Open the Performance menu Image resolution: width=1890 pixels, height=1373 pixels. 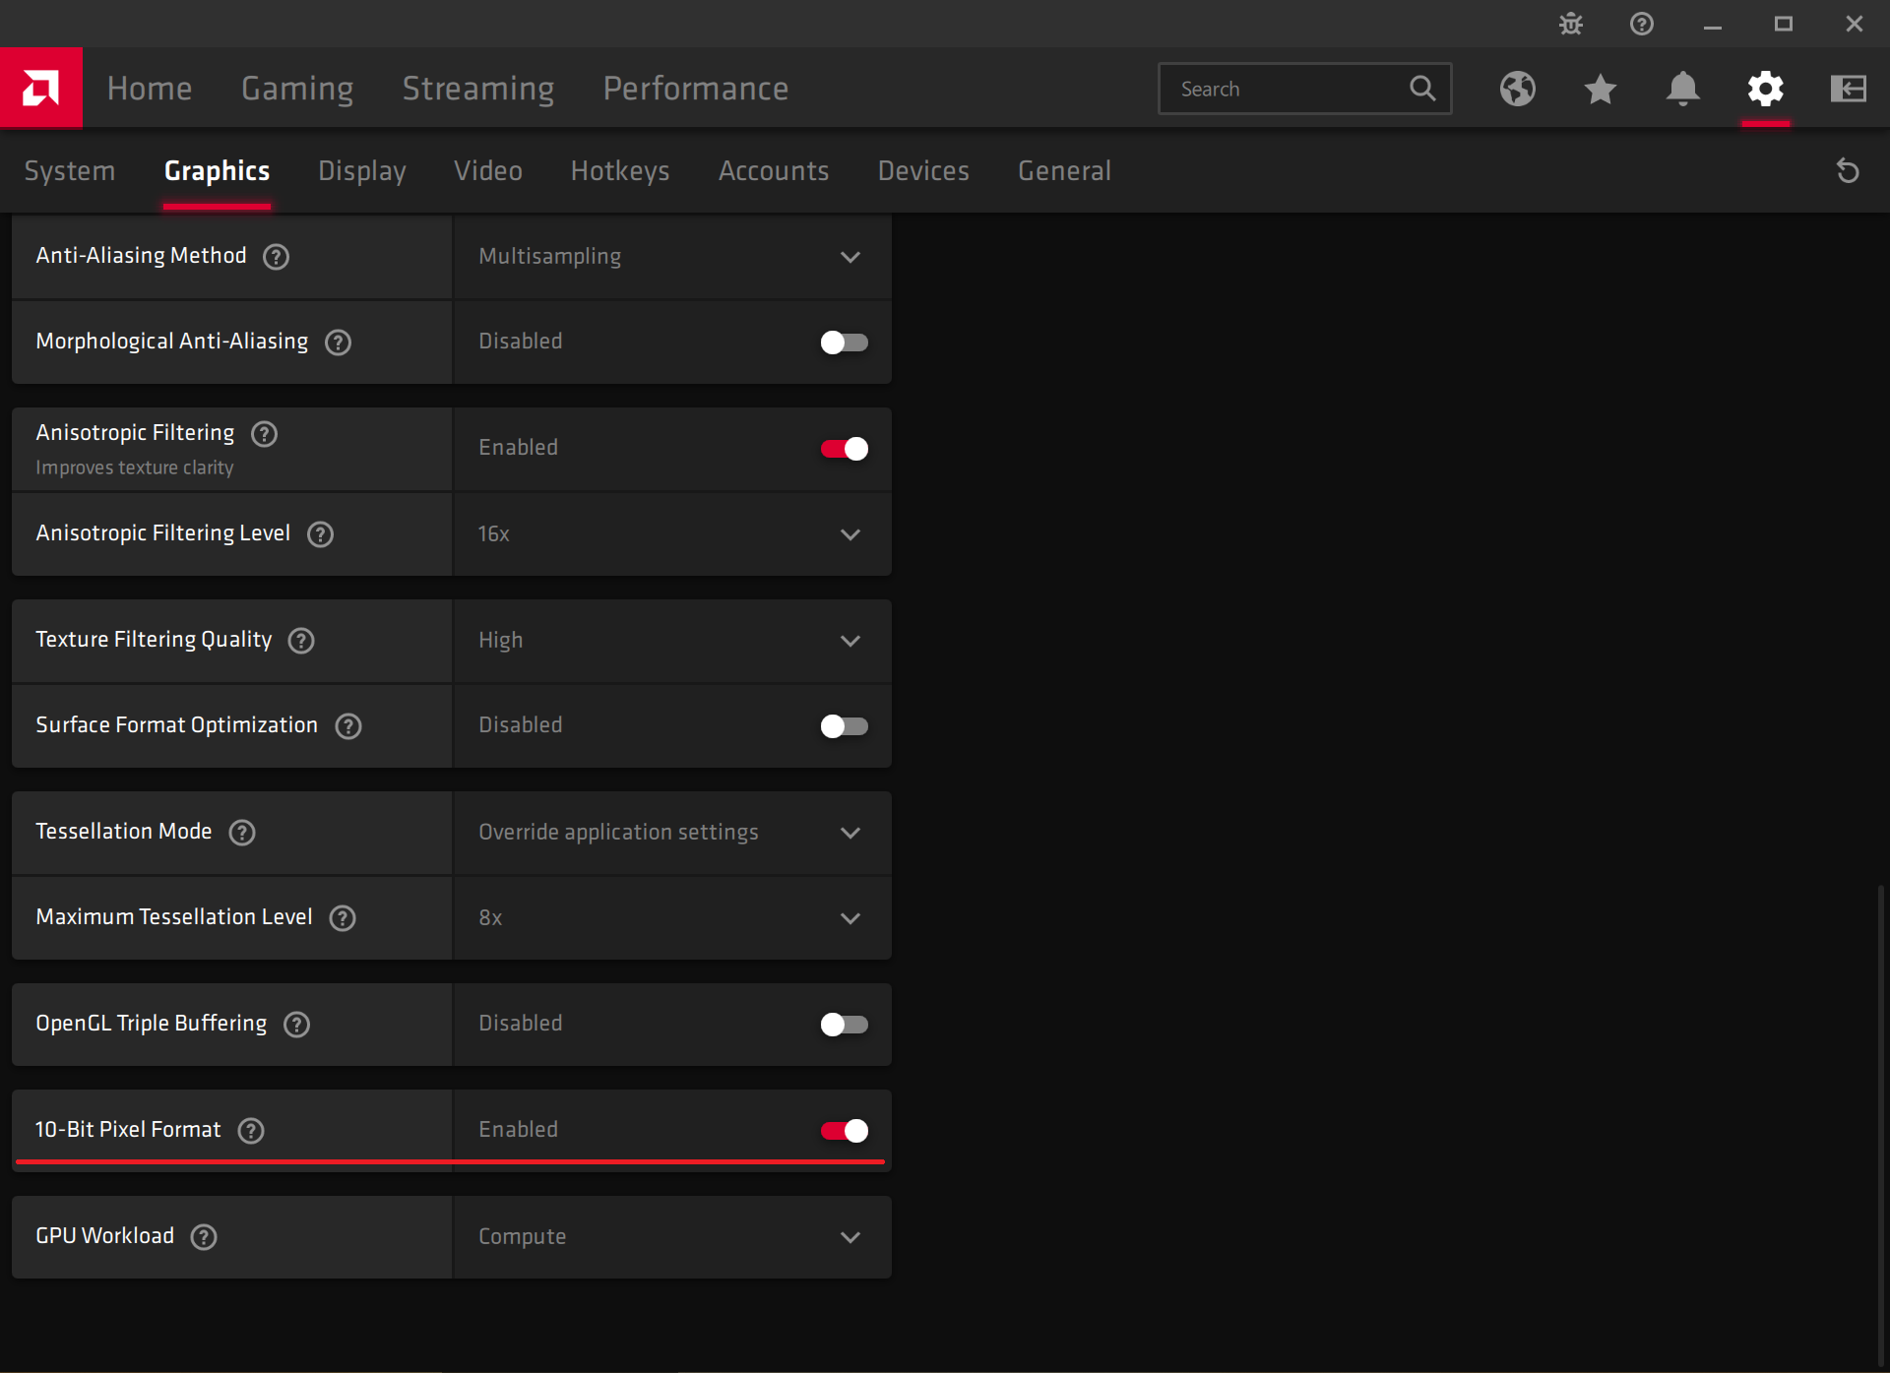[695, 89]
